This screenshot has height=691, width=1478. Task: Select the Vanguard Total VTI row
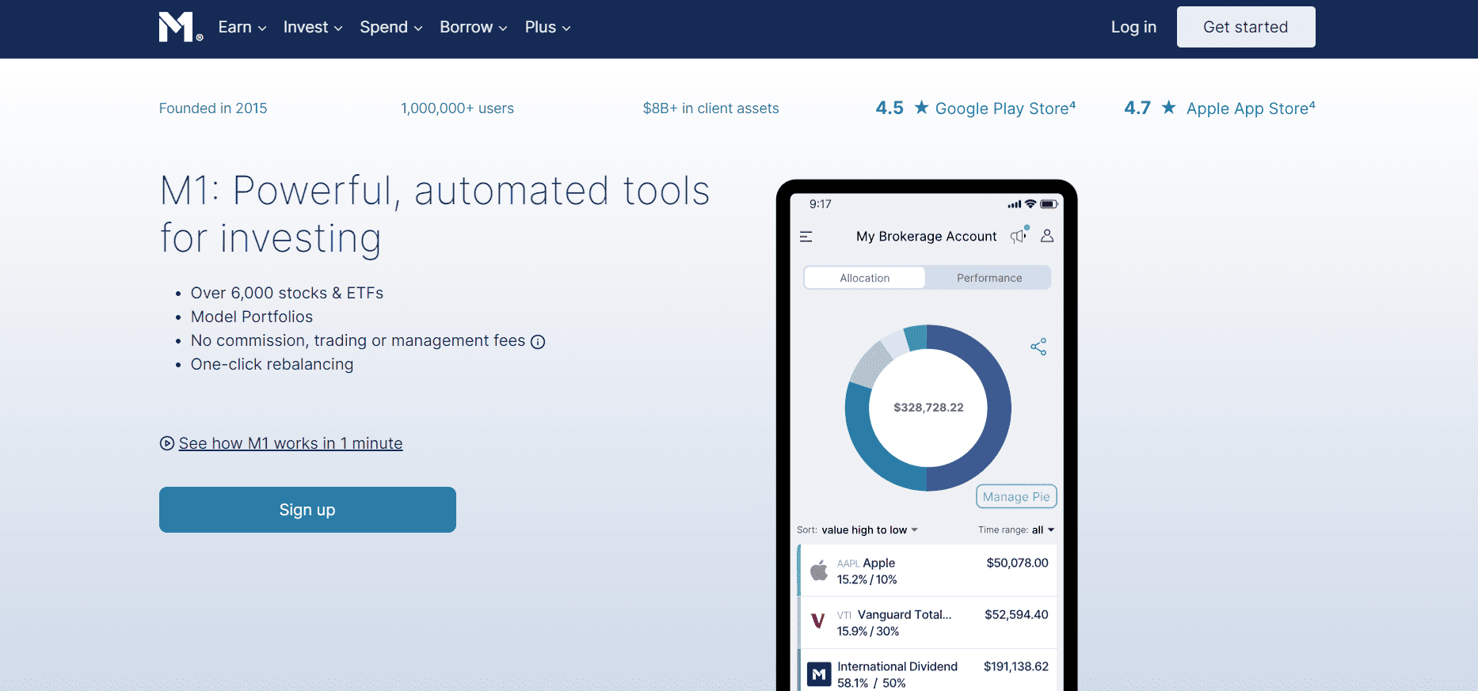pyautogui.click(x=928, y=622)
